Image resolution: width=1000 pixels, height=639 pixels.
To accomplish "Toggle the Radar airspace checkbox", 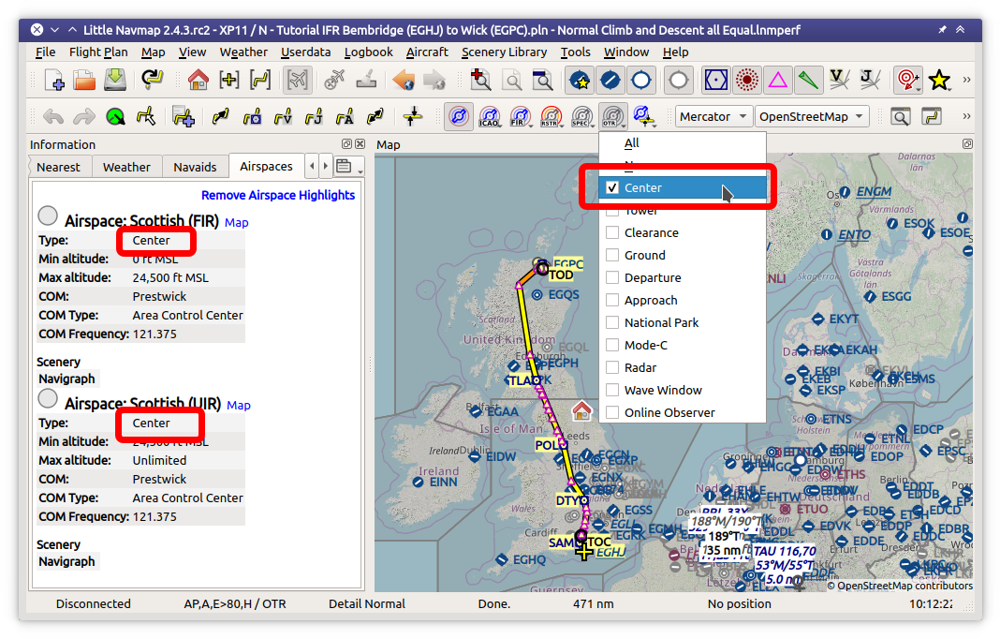I will pyautogui.click(x=612, y=367).
